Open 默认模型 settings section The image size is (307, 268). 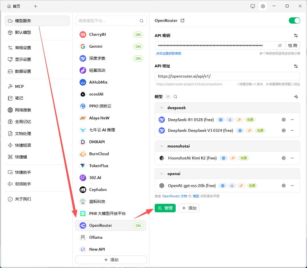coord(37,32)
